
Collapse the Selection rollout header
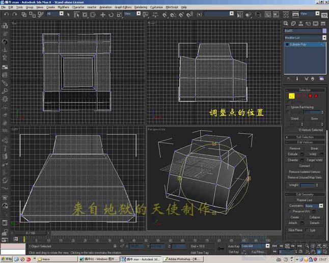point(305,90)
